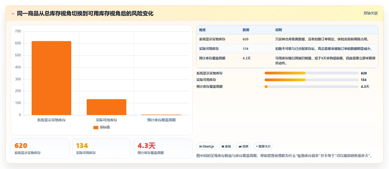Click the table cell showing 4.3天
Viewport: 389px width, 169px height.
click(247, 58)
